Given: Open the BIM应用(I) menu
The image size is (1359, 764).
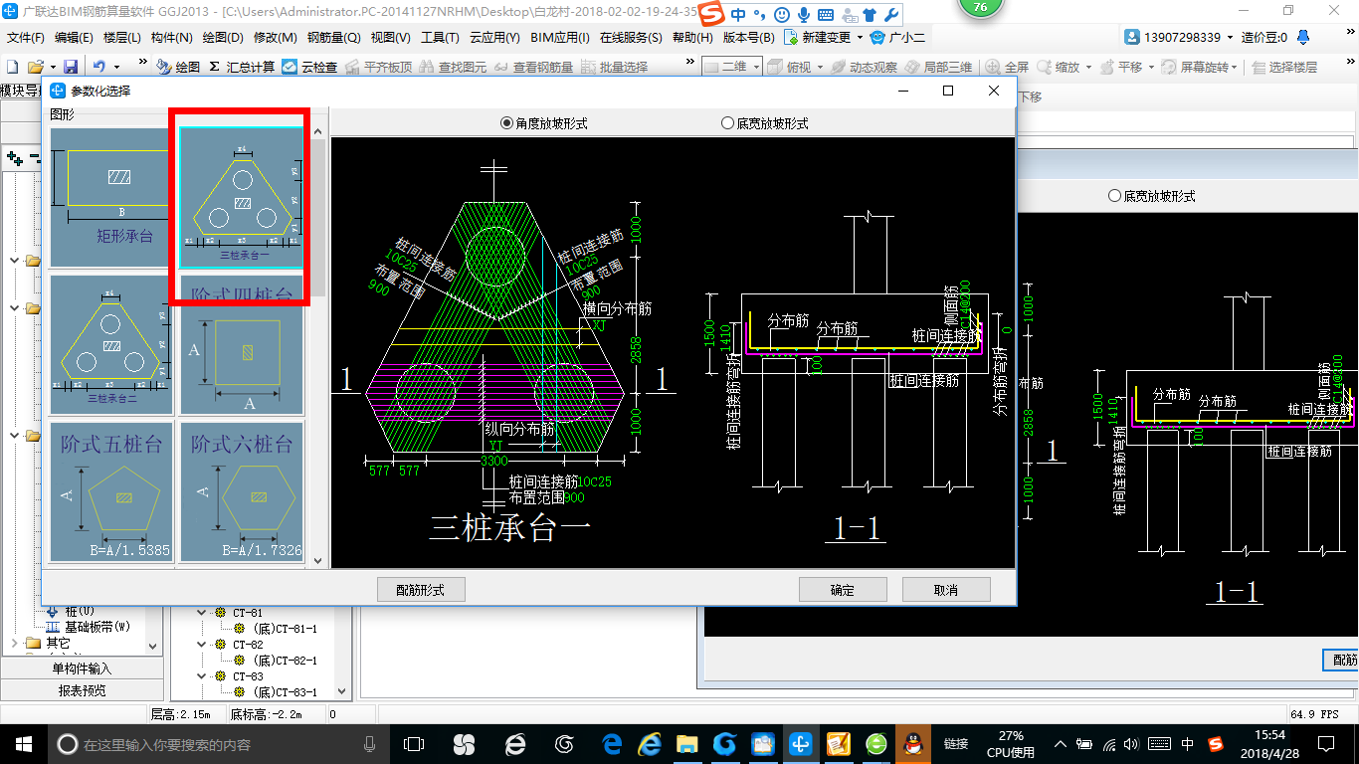Looking at the screenshot, I should pyautogui.click(x=560, y=38).
